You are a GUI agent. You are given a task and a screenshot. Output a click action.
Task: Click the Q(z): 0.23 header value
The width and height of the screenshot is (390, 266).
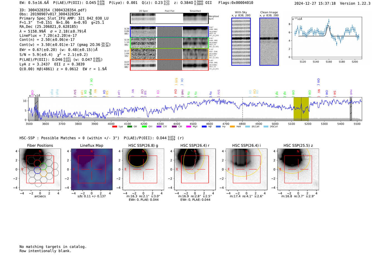point(155,3)
